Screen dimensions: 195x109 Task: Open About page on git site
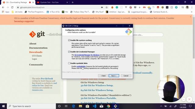[33, 44]
